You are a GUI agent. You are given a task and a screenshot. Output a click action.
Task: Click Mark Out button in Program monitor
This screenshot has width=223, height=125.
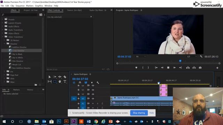(x=148, y=68)
